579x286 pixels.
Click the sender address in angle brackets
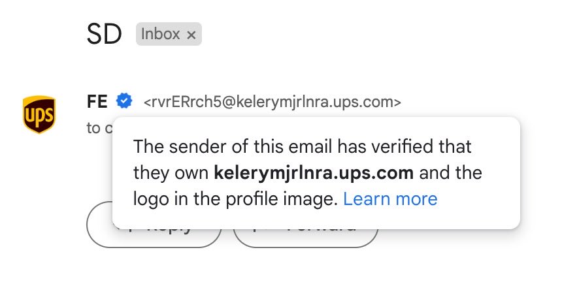(272, 102)
